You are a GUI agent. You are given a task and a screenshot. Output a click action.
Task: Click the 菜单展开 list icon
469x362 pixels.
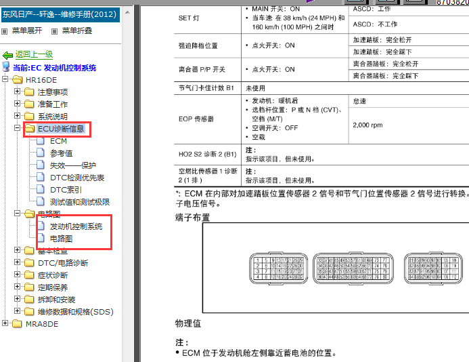point(5,31)
